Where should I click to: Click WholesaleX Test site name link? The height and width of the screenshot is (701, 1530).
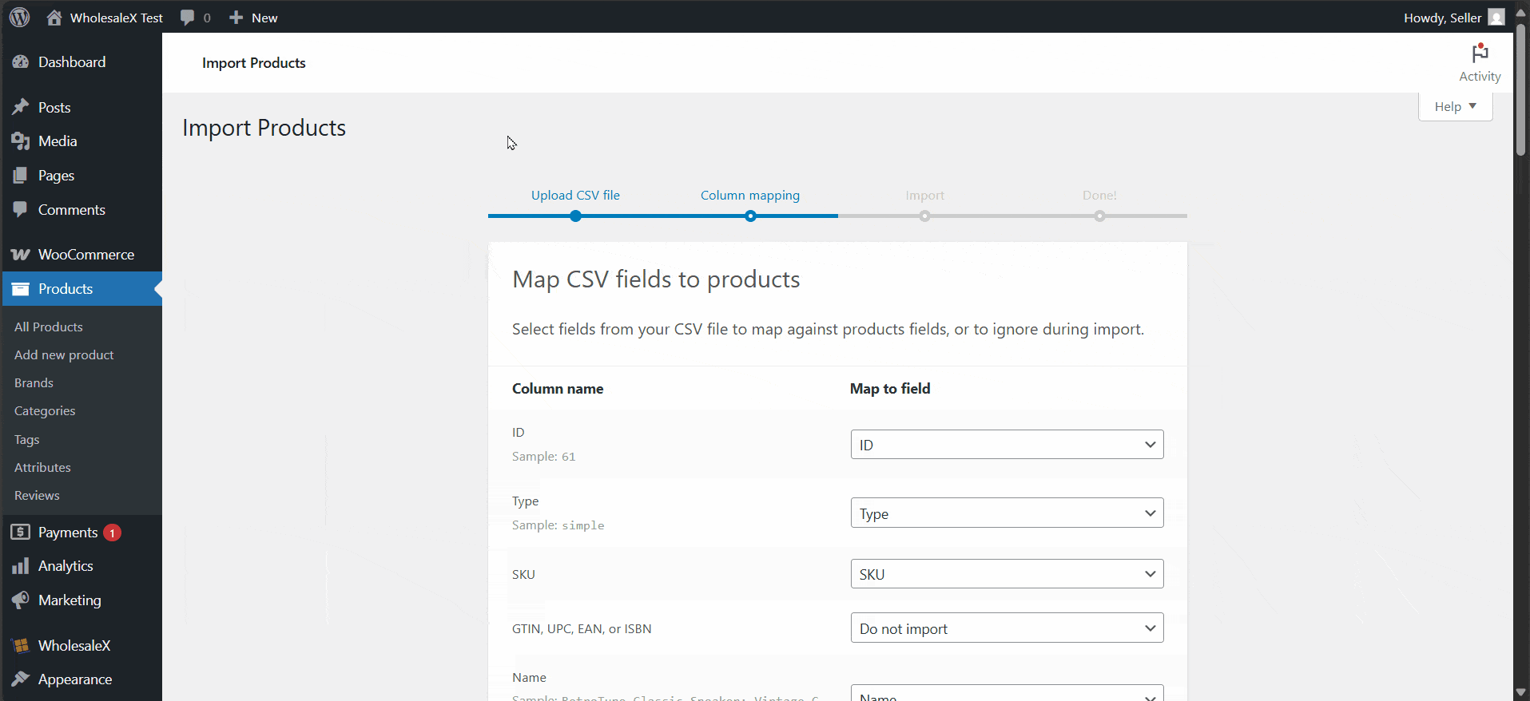pos(116,18)
